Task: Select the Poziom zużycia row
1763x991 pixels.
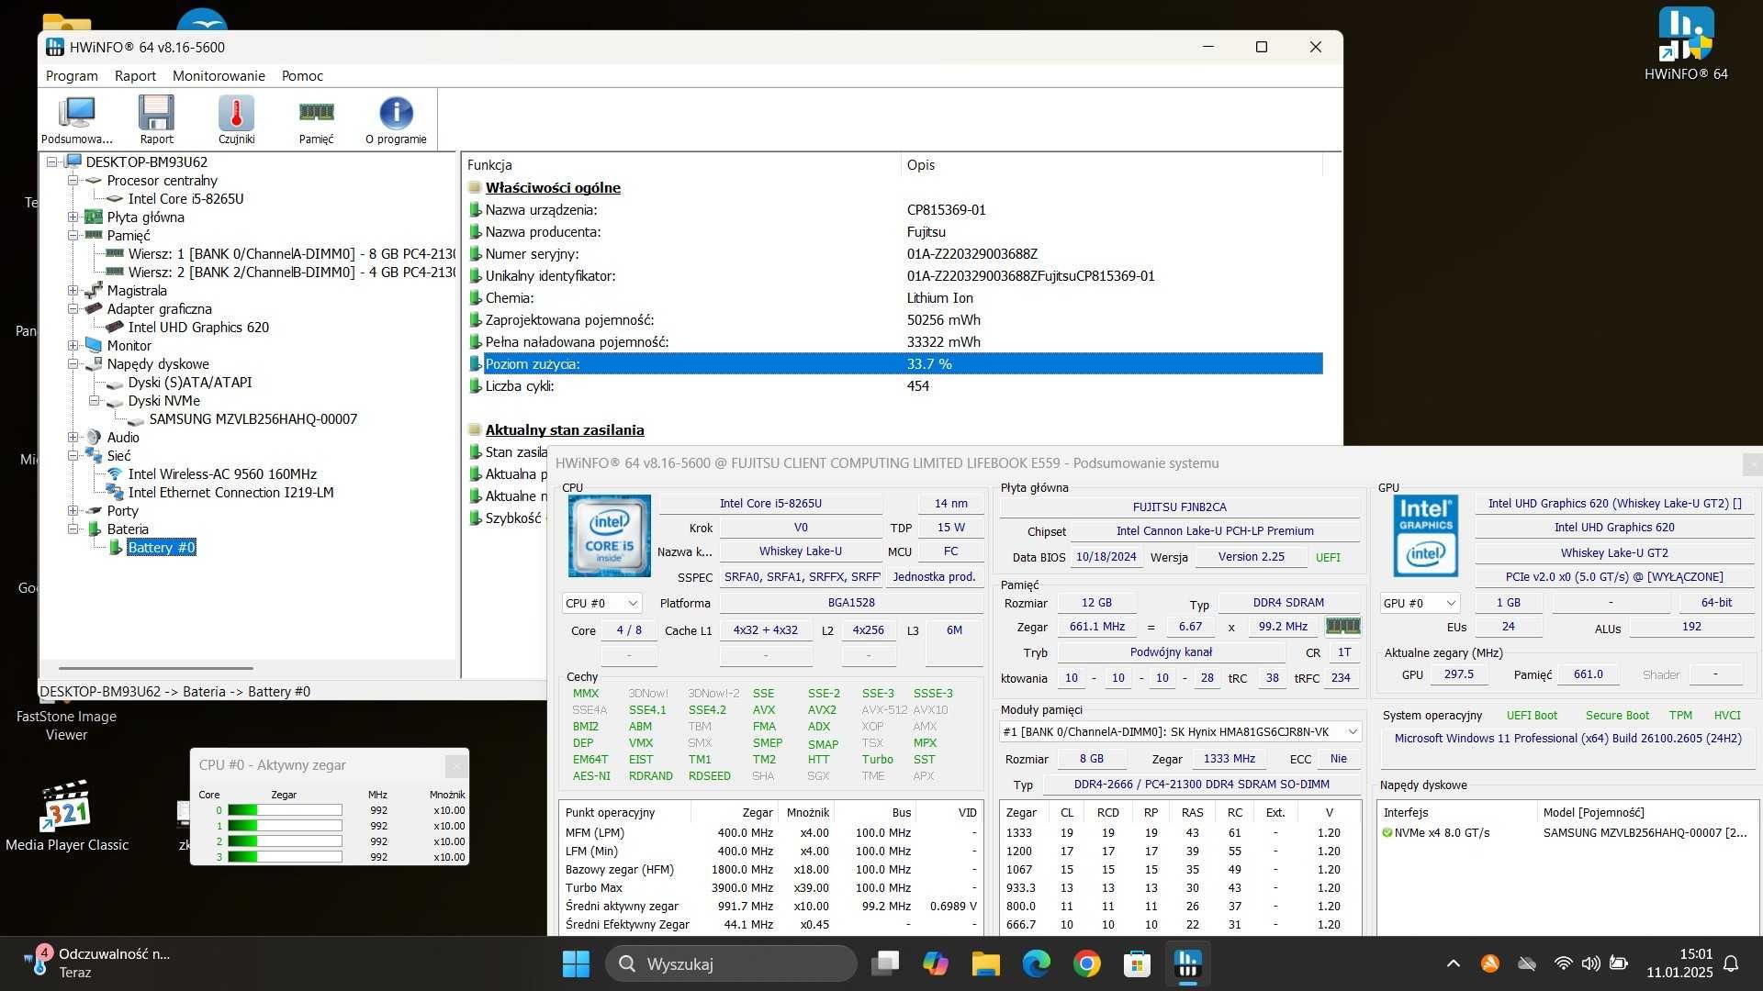Action: 895,364
